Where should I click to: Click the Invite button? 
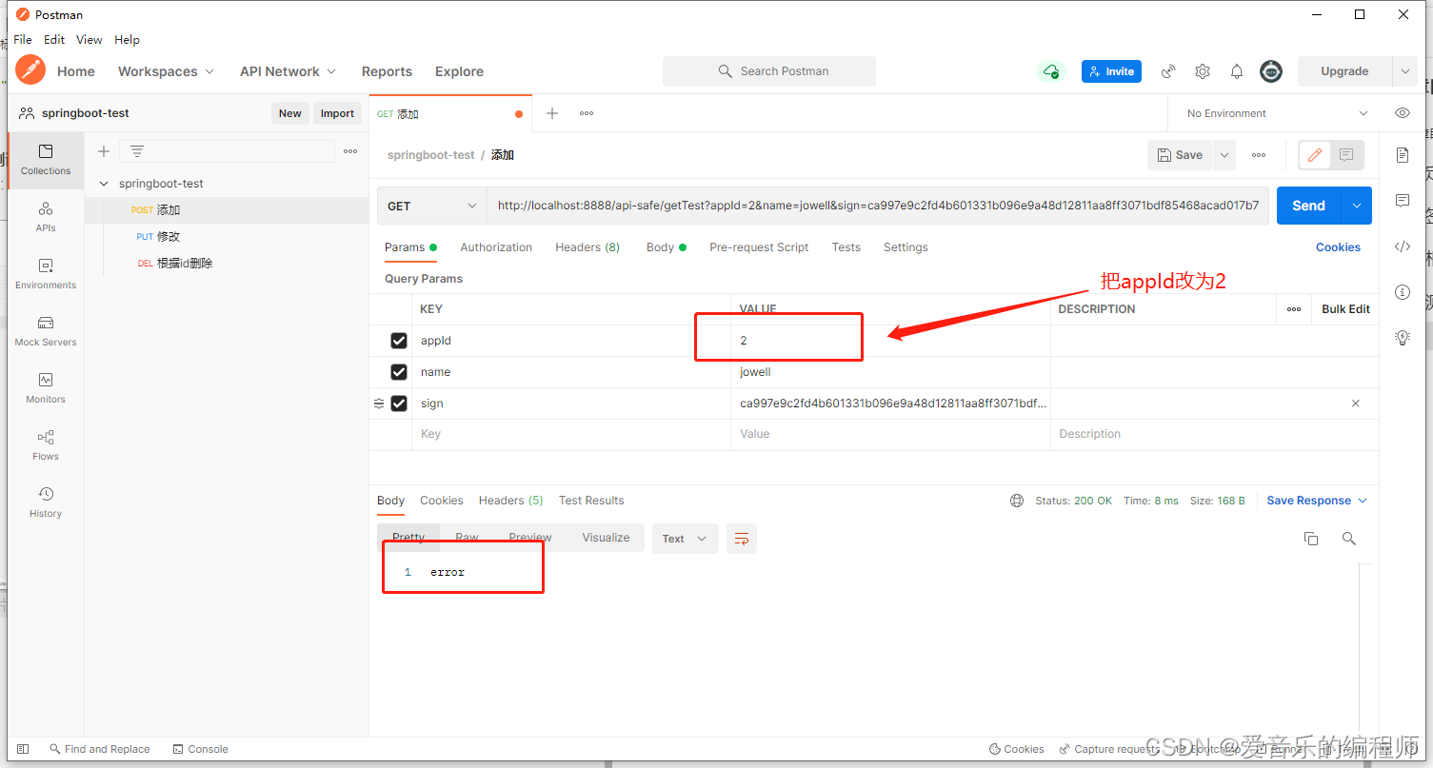tap(1111, 71)
